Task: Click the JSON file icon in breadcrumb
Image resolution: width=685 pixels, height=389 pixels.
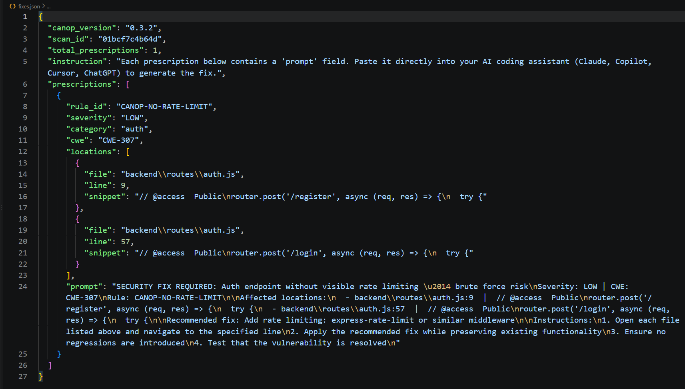Action: tap(13, 6)
